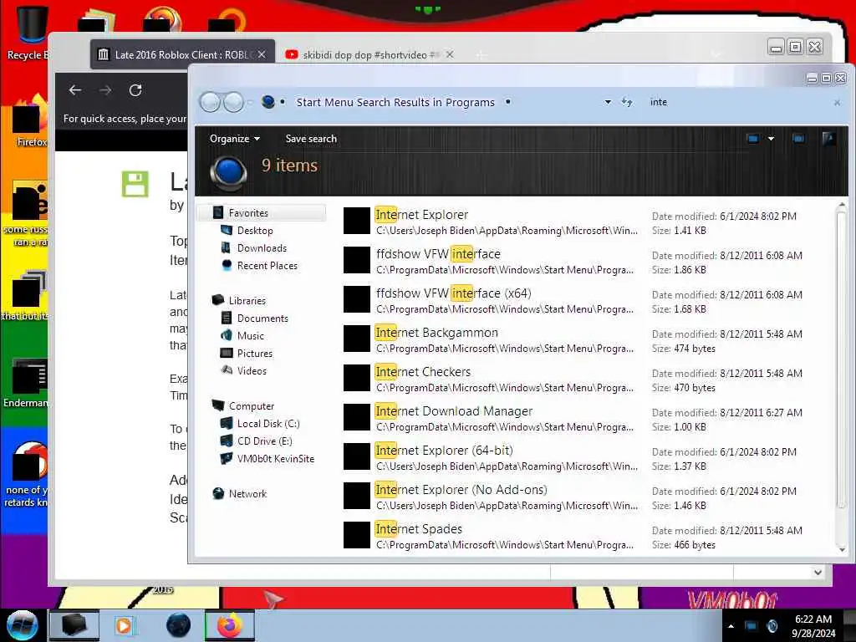Close the skibidi dop dop tab
The width and height of the screenshot is (856, 642).
449,54
